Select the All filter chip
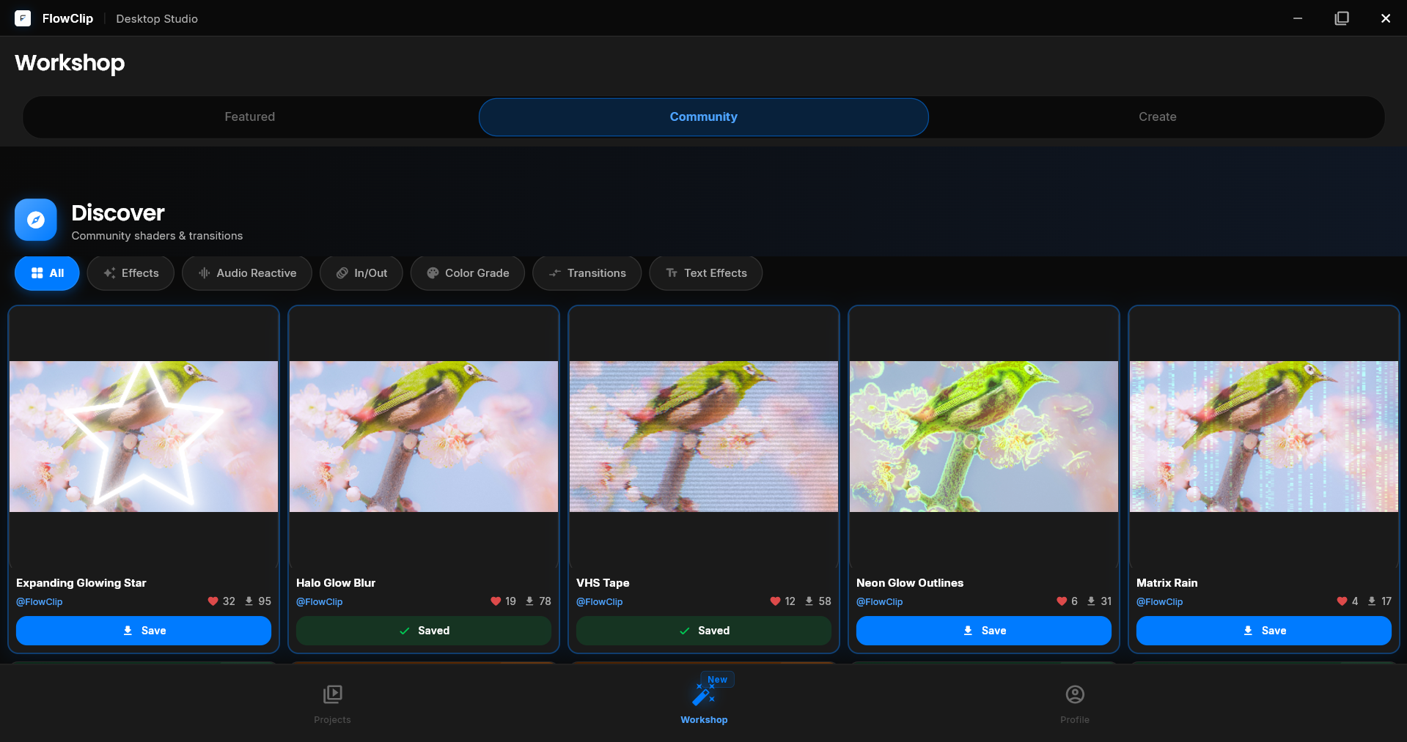The height and width of the screenshot is (742, 1407). pyautogui.click(x=47, y=273)
